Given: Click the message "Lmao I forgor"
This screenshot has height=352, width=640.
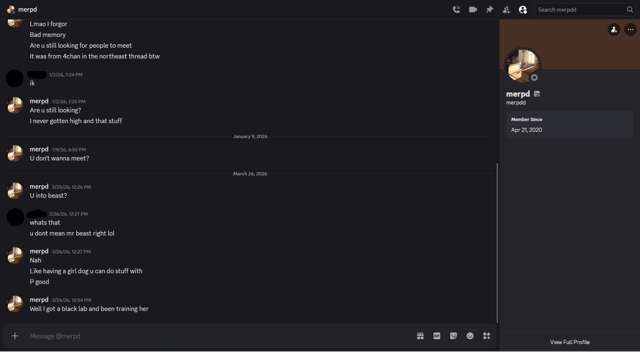Looking at the screenshot, I should 48,24.
